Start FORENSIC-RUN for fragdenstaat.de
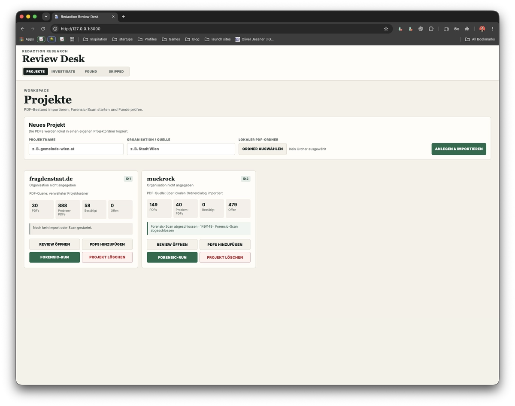Viewport: 515px width, 406px height. (55, 257)
